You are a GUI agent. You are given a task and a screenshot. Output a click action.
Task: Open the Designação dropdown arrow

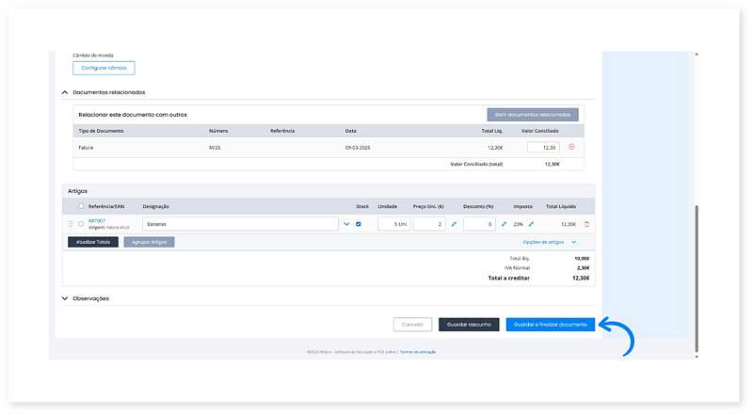(346, 224)
